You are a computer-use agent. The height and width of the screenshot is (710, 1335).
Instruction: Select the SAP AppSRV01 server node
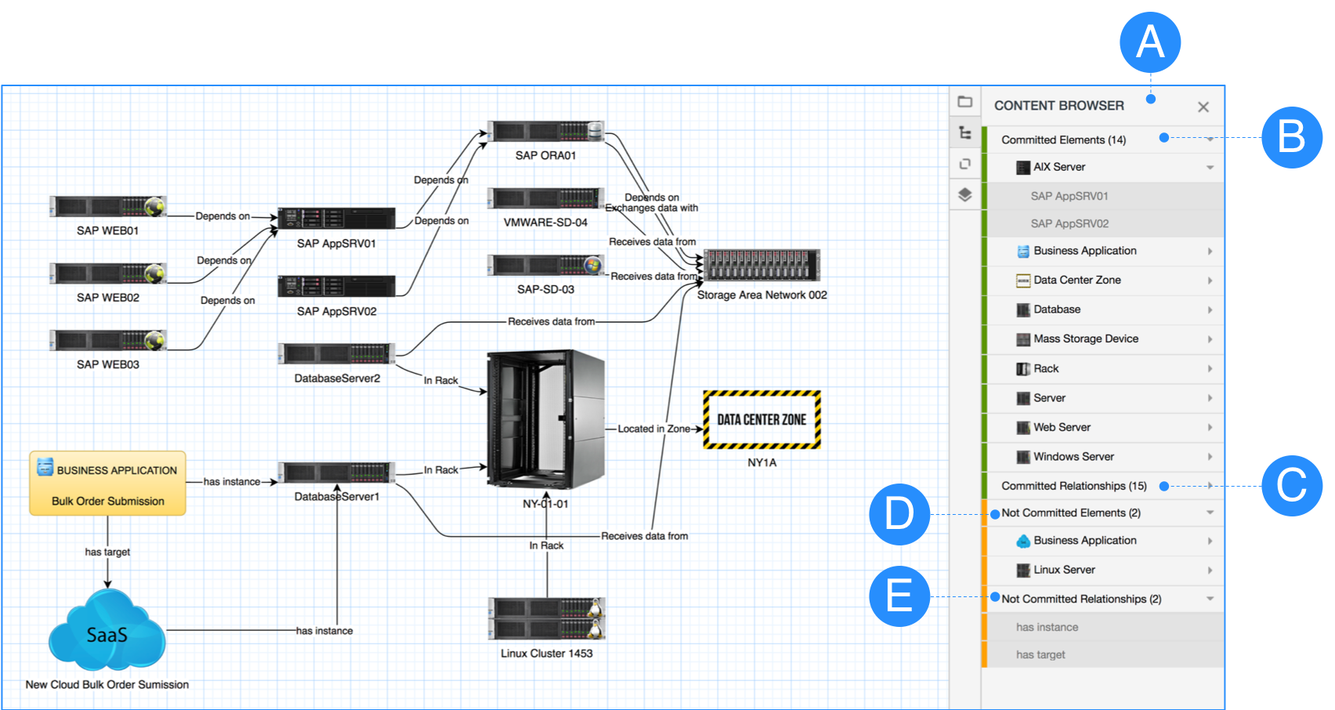tap(337, 219)
